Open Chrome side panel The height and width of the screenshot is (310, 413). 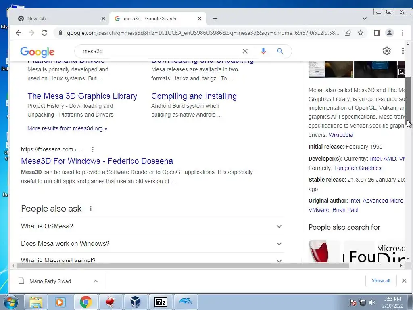[377, 33]
